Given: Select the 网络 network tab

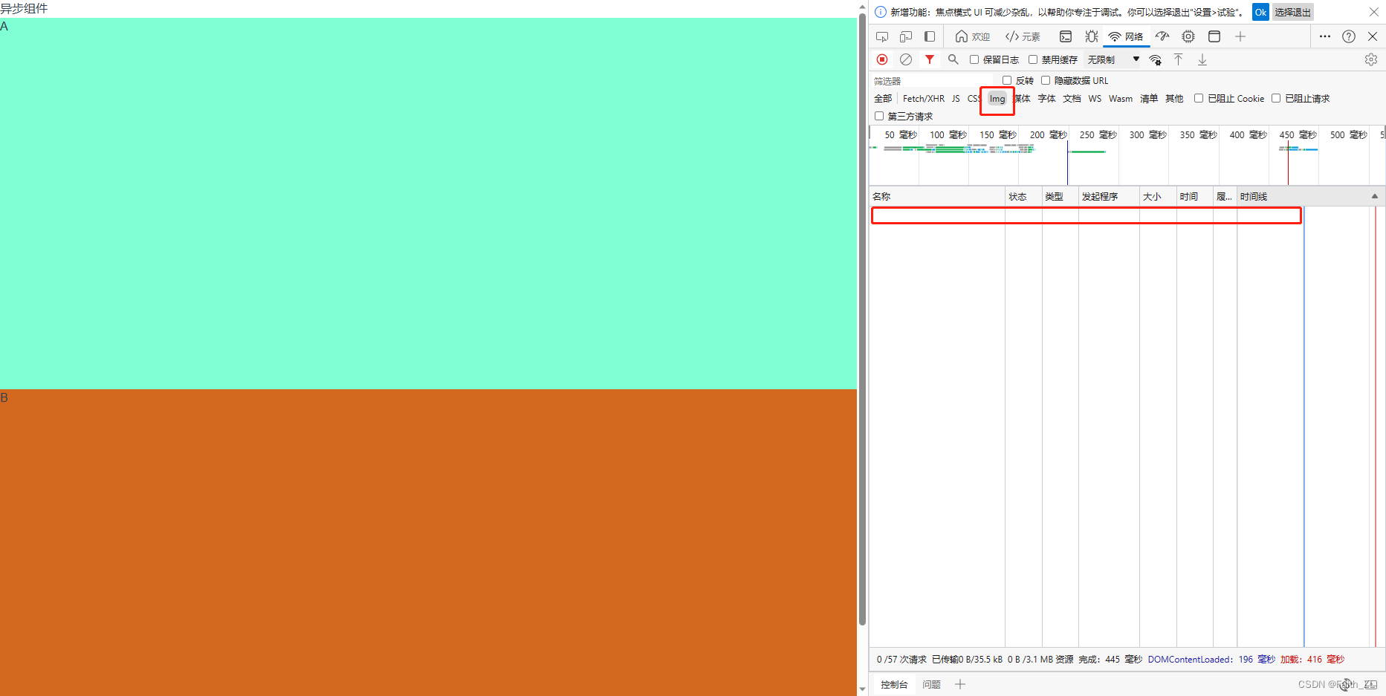Looking at the screenshot, I should coord(1126,36).
